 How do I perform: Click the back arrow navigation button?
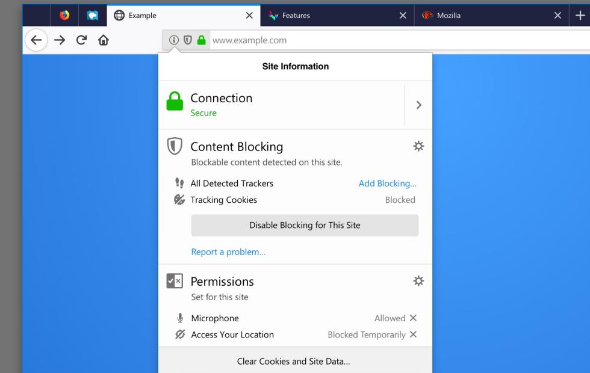point(36,40)
